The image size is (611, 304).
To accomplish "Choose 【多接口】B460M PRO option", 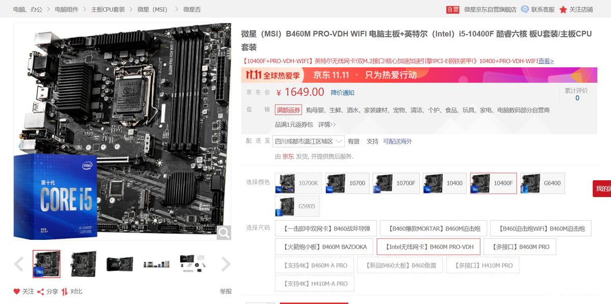I will (520, 247).
